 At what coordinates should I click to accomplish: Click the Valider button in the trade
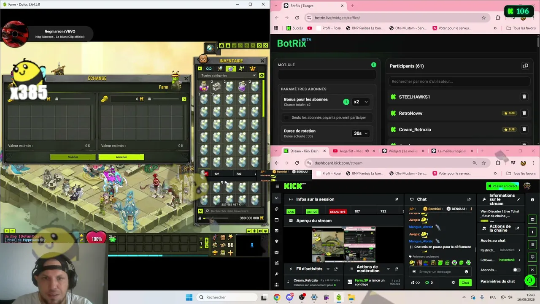(x=73, y=157)
